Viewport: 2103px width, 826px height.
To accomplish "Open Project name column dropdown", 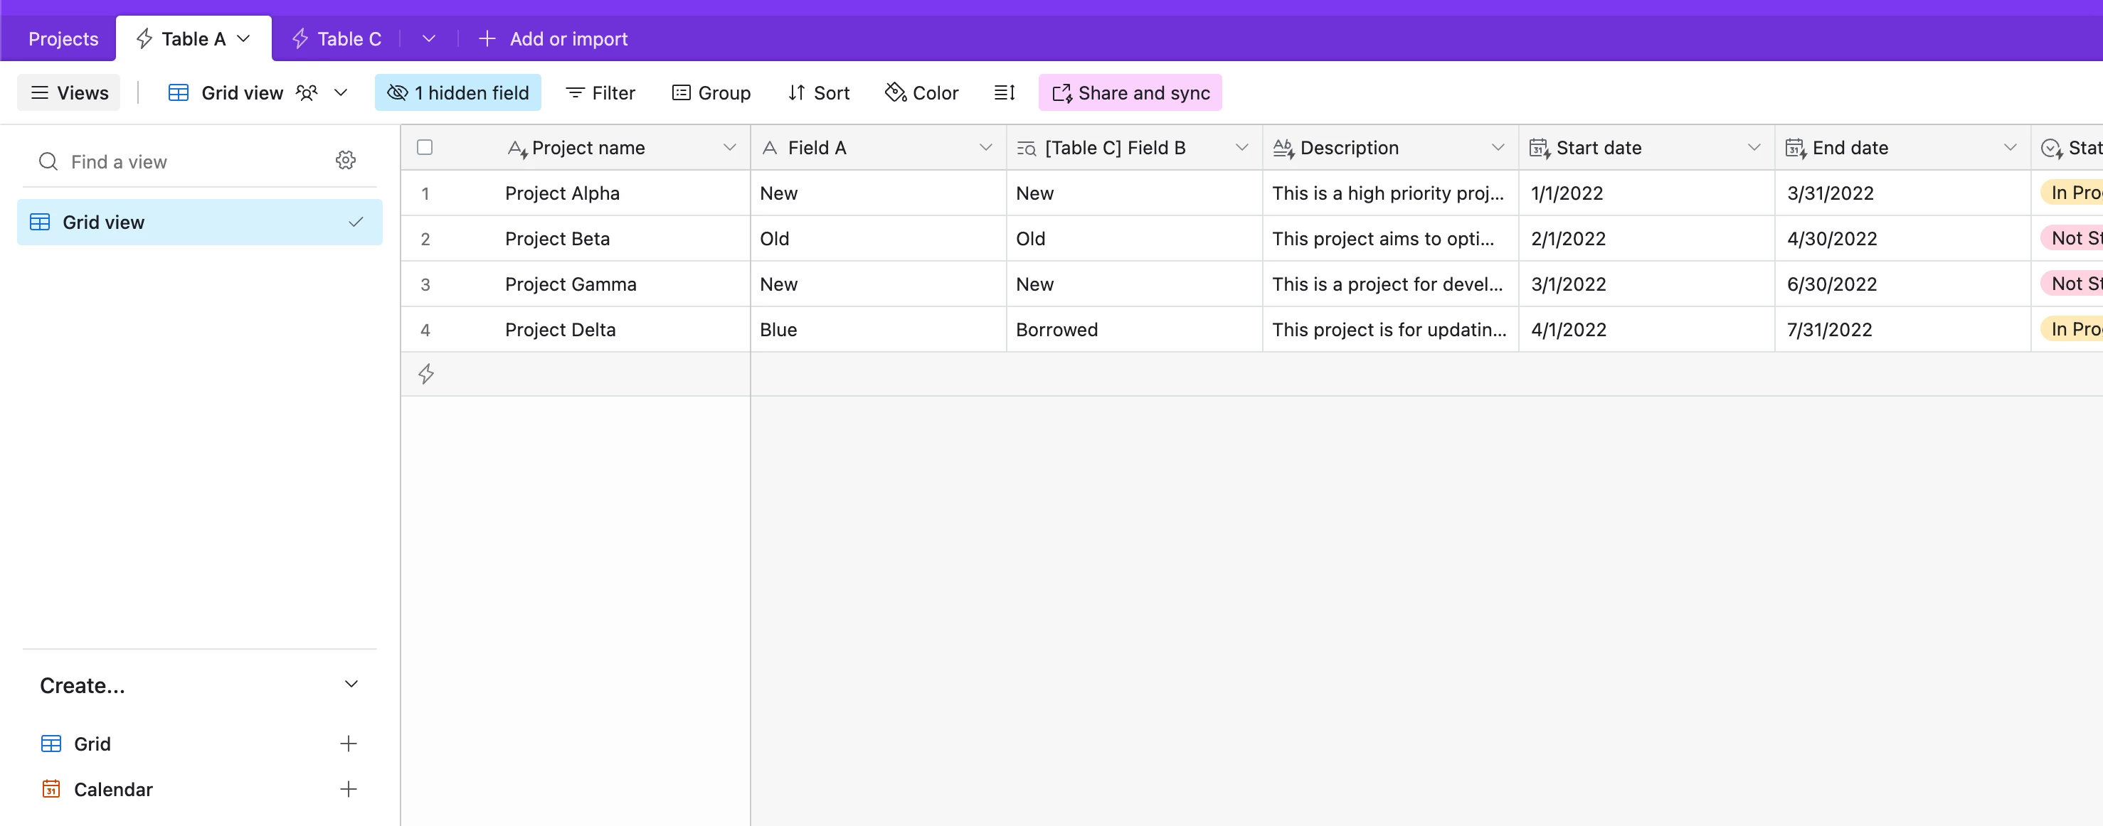I will [730, 148].
